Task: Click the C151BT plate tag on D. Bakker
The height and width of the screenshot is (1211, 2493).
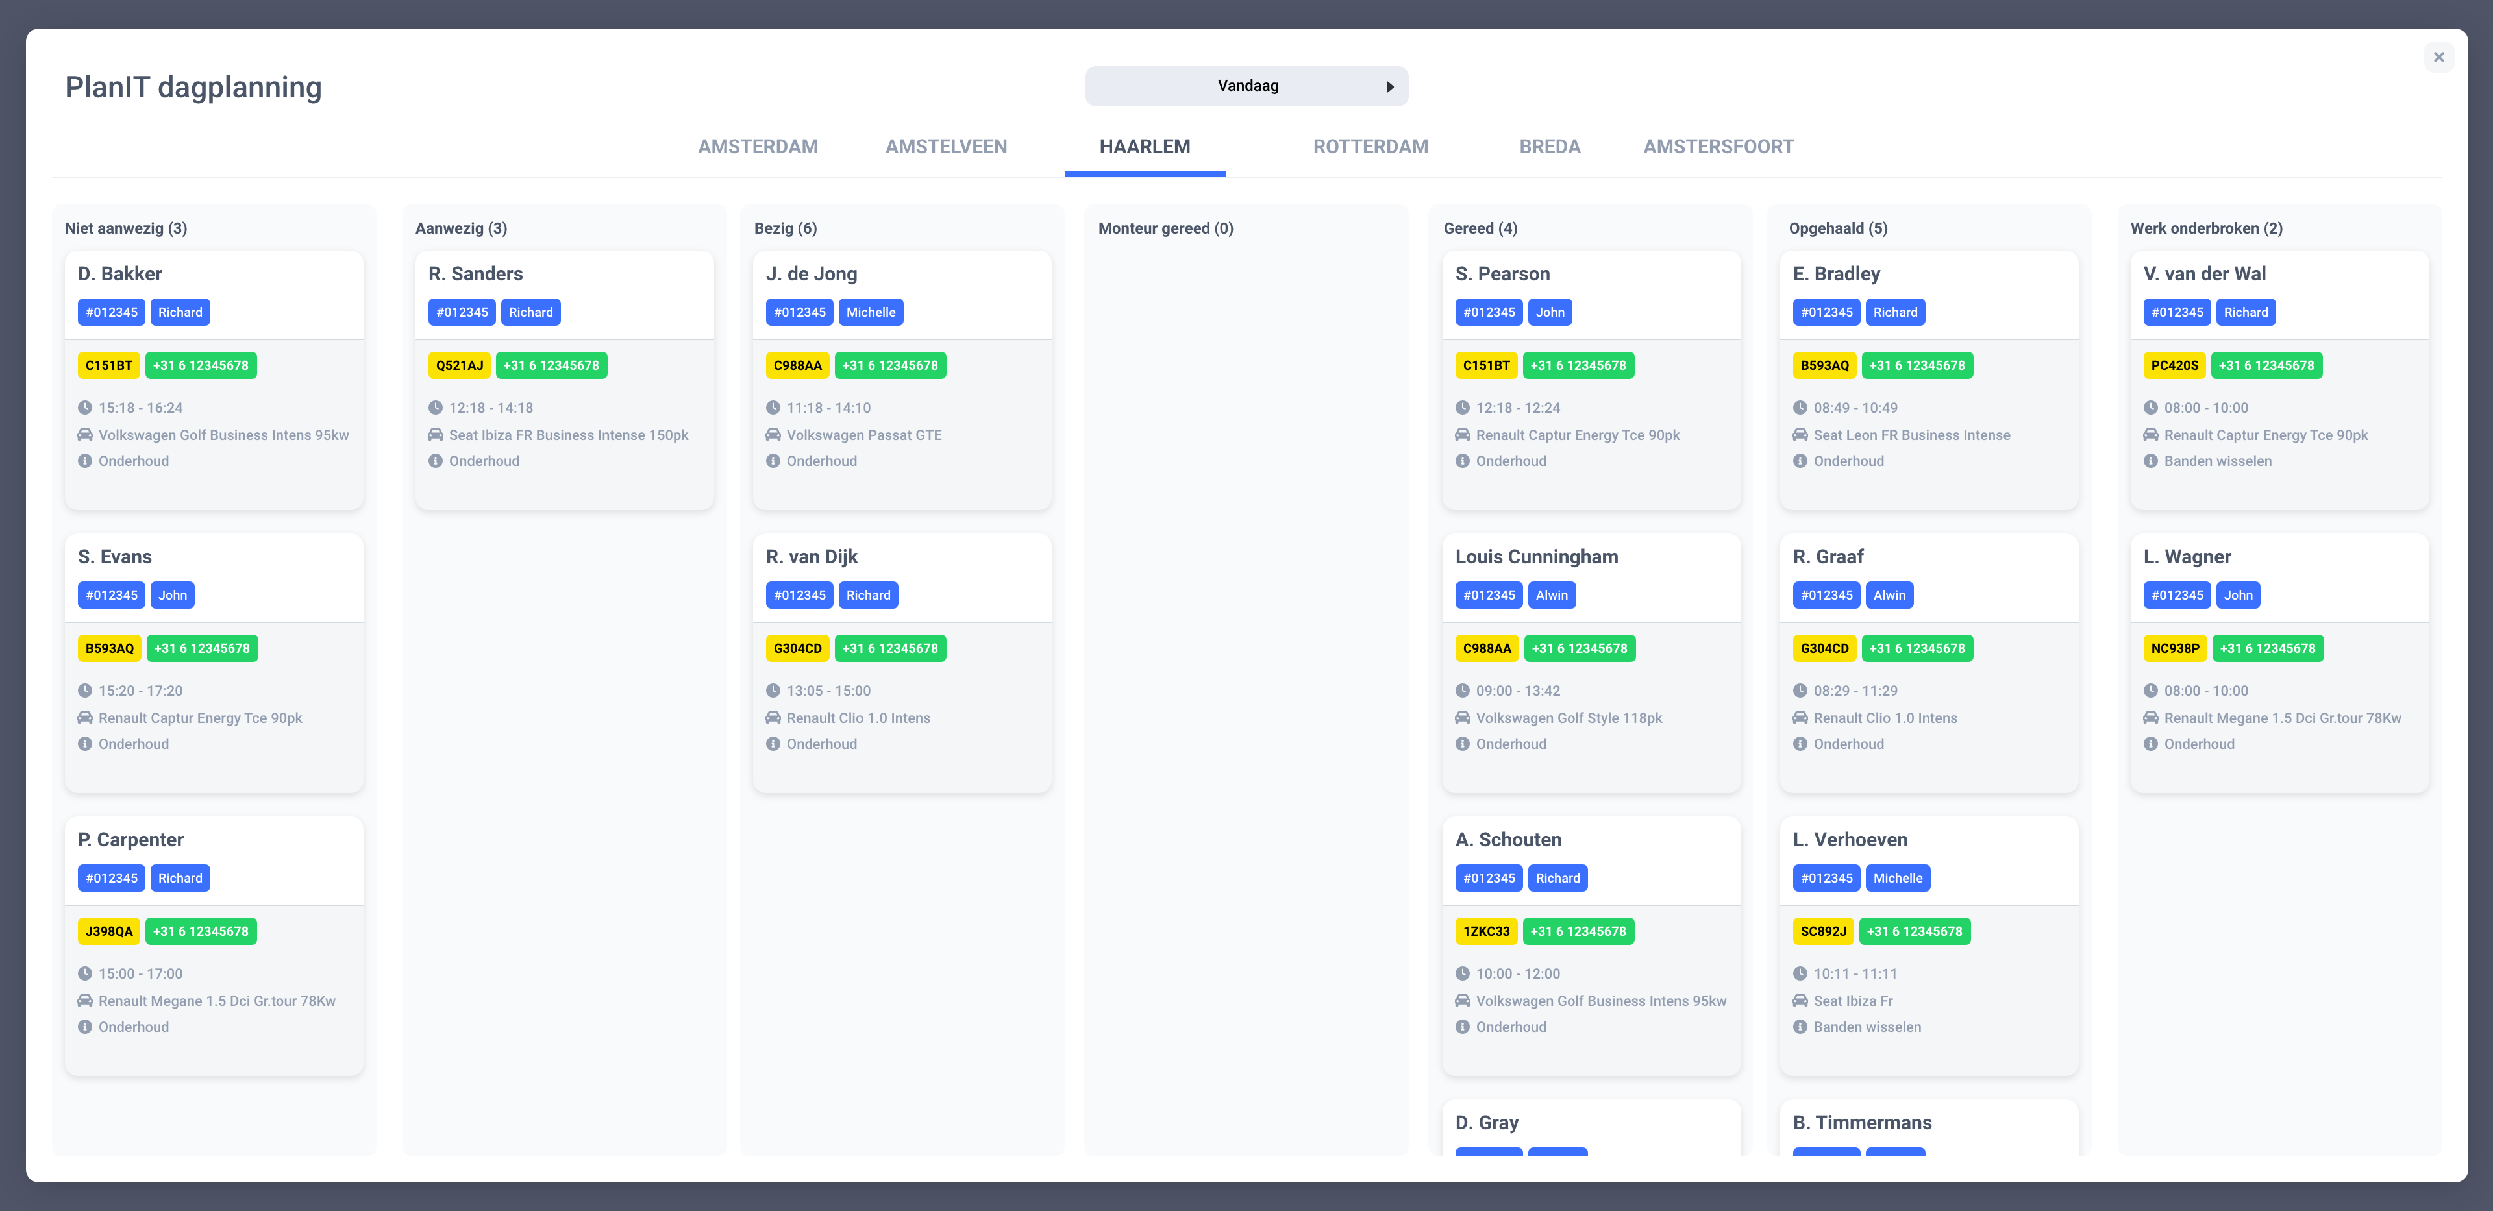Action: (x=108, y=365)
